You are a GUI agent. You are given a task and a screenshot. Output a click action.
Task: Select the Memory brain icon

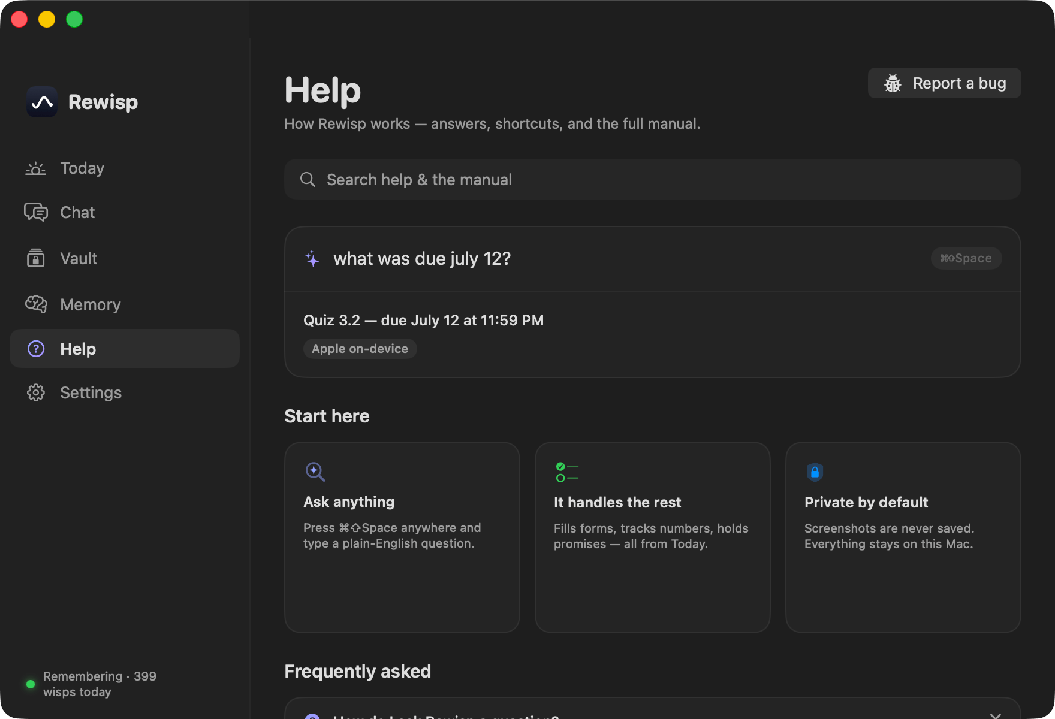click(x=36, y=304)
